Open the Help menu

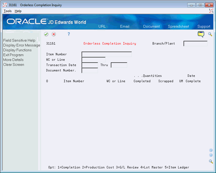click(18, 11)
